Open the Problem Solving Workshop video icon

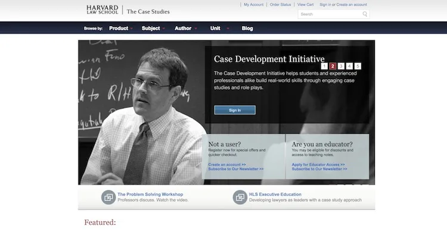[108, 197]
